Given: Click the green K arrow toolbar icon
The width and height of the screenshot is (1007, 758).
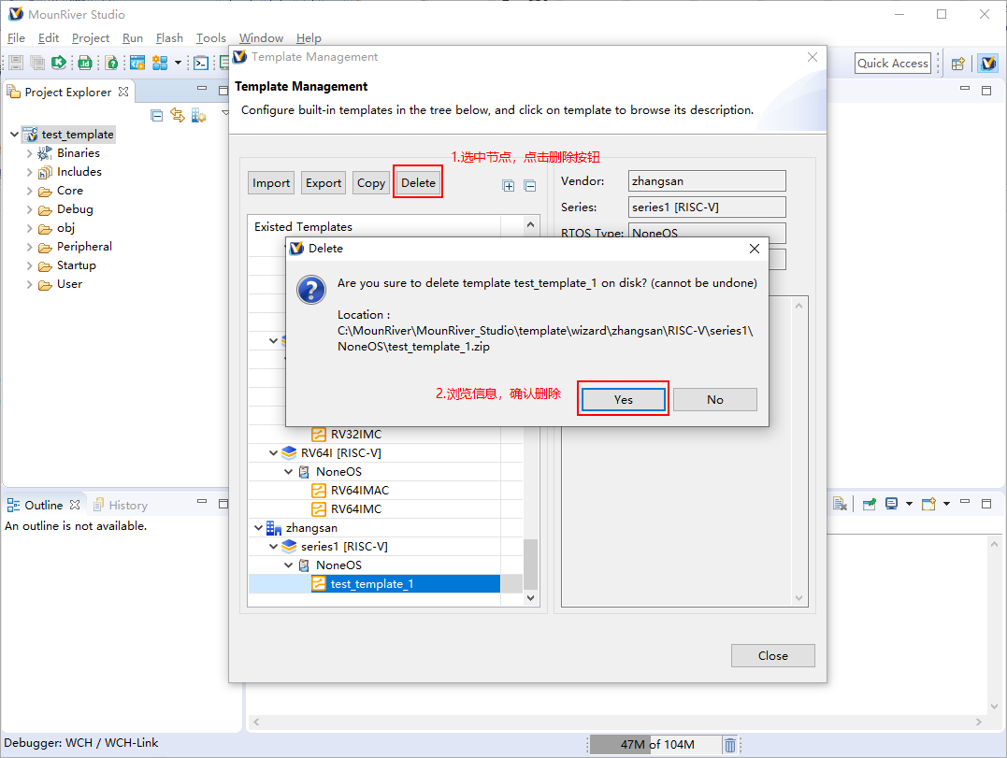Looking at the screenshot, I should (x=59, y=63).
